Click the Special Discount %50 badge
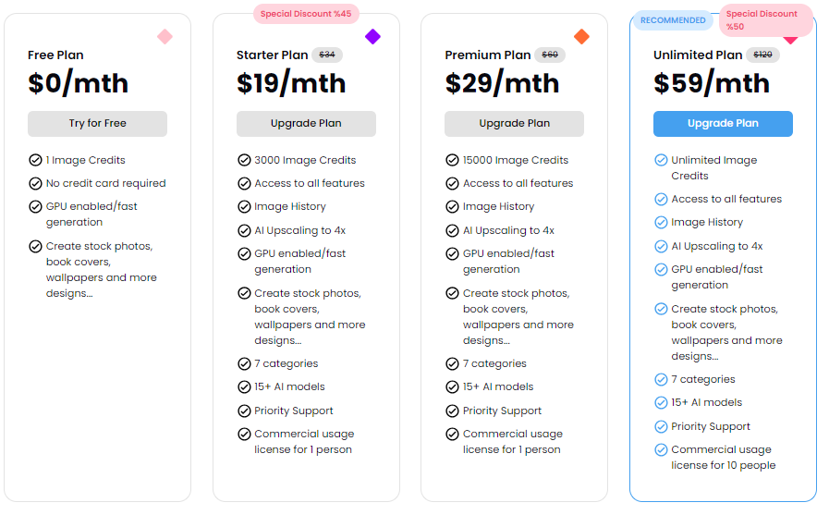829x515 pixels. tap(765, 19)
